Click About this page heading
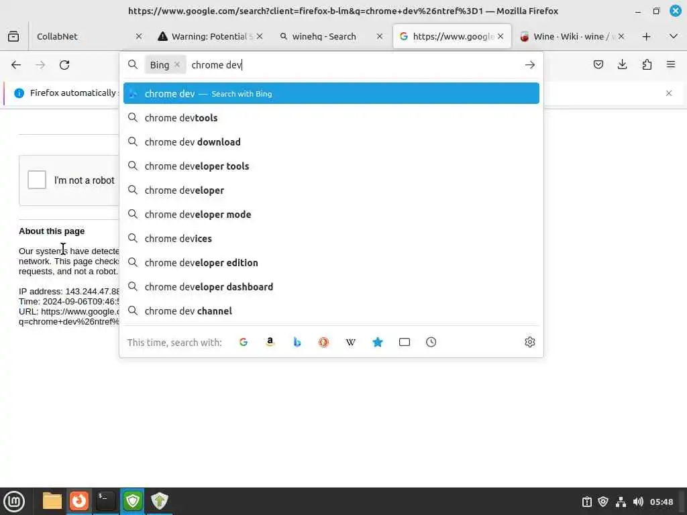Viewport: 687px width, 515px height. pos(52,231)
